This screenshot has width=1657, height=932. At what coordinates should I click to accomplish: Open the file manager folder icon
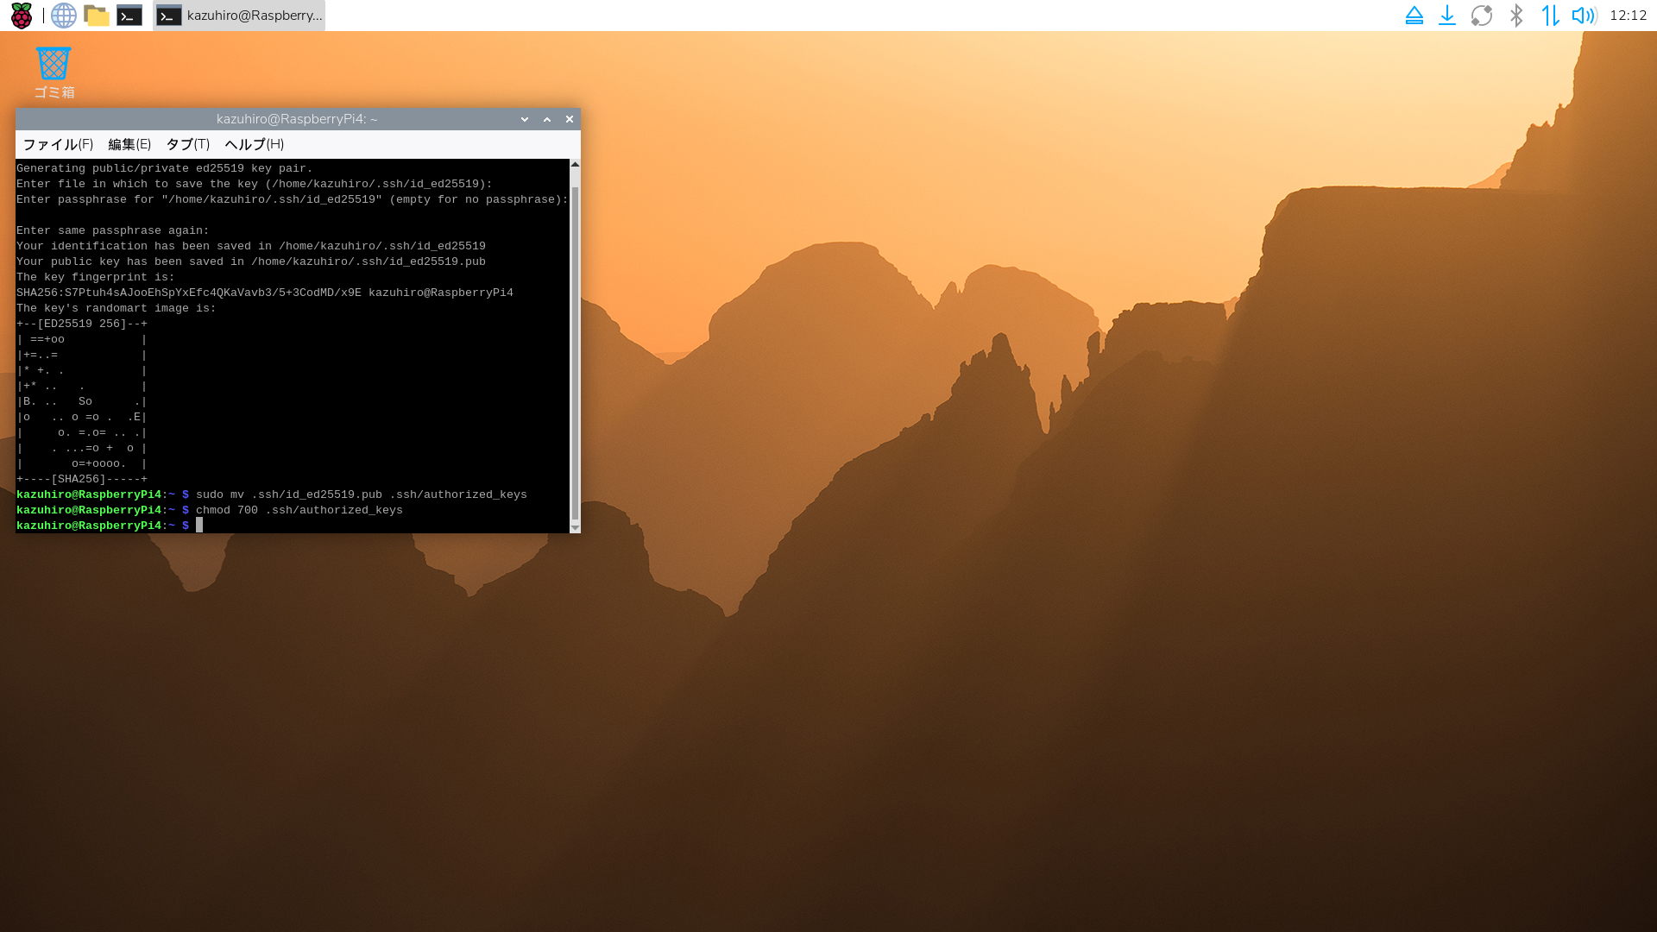coord(96,16)
